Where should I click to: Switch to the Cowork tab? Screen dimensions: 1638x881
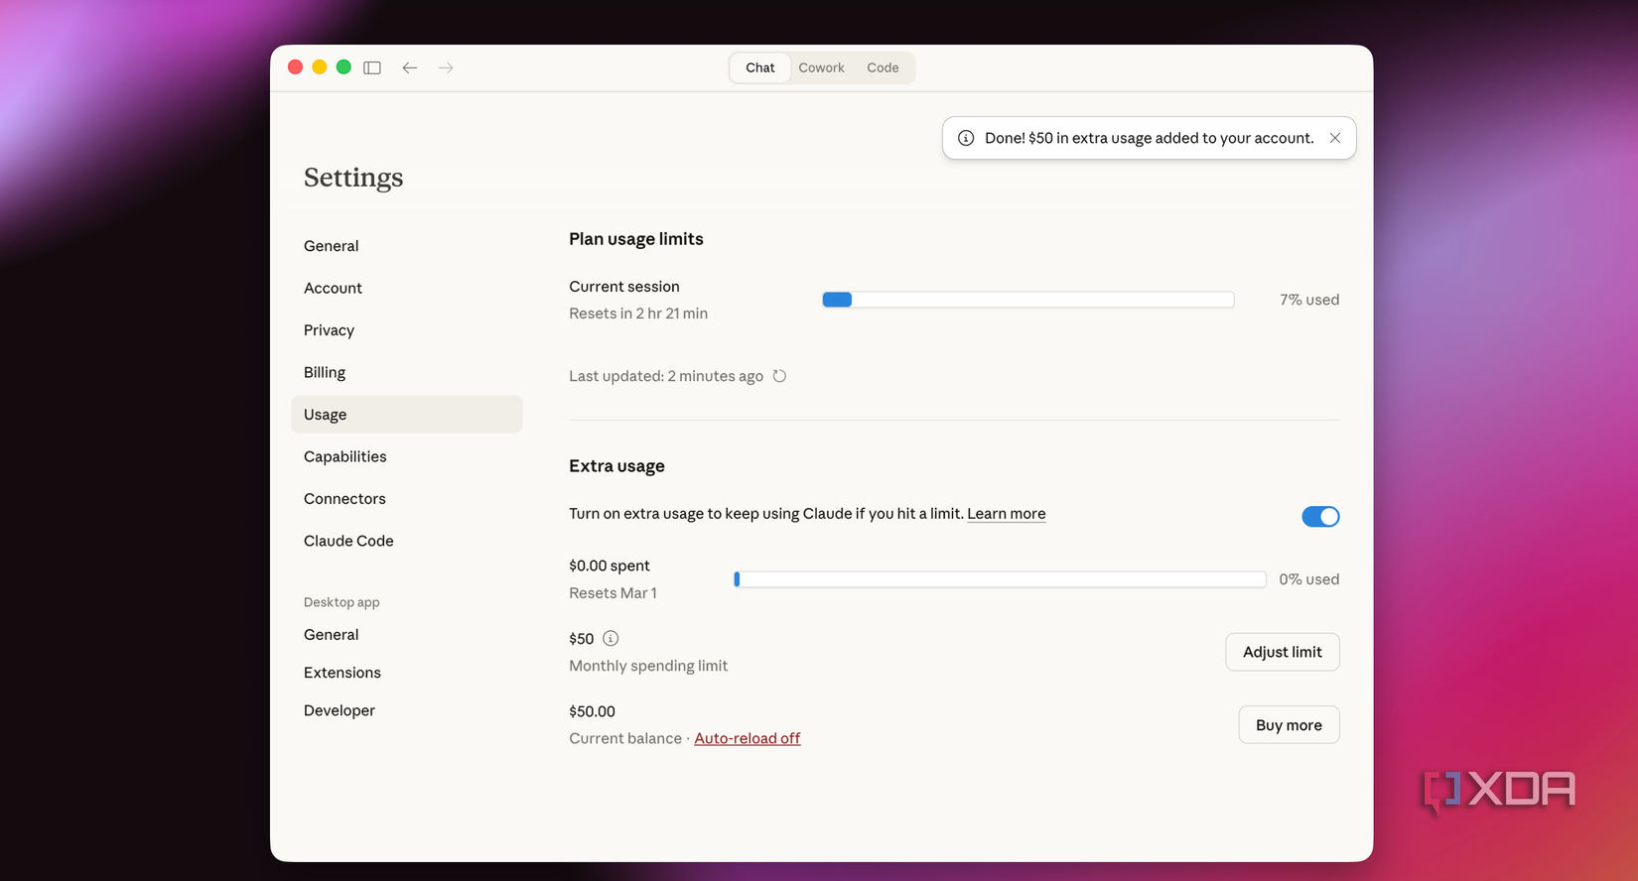click(821, 67)
